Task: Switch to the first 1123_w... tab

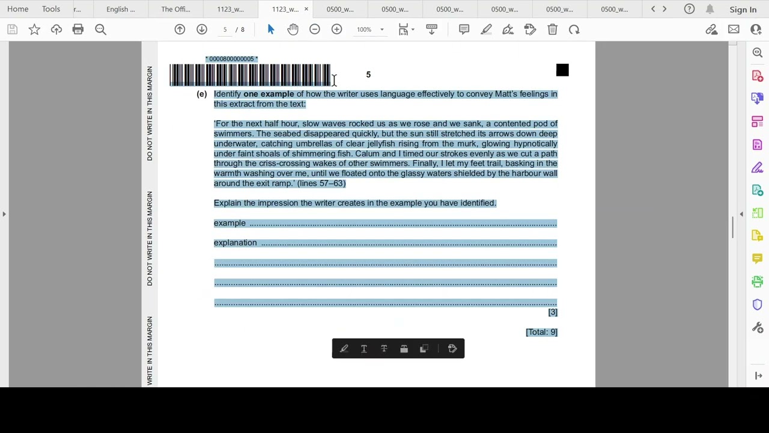Action: (x=230, y=9)
